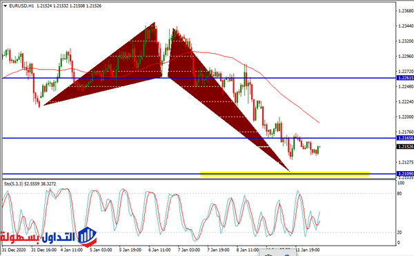Click the 31 Dec 2020 time axis label
The image size is (414, 256).
coord(14,250)
